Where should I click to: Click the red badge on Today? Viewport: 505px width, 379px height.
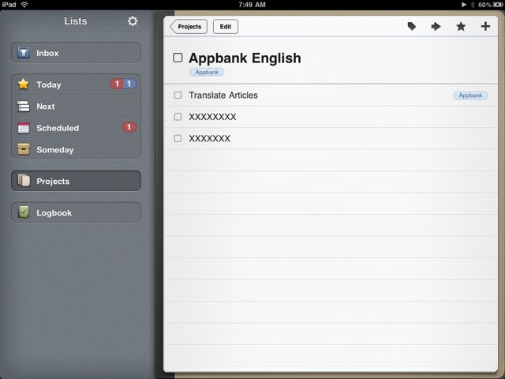(117, 84)
